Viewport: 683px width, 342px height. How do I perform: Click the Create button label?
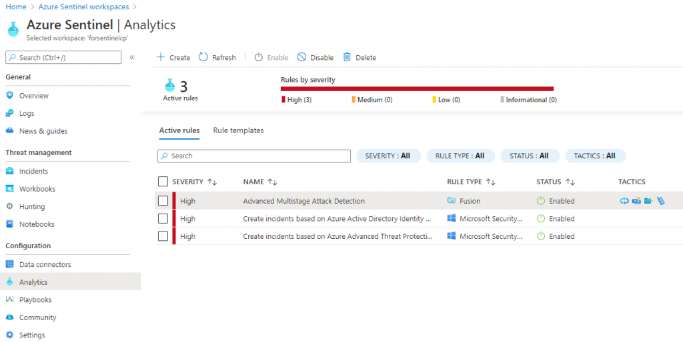click(x=180, y=57)
